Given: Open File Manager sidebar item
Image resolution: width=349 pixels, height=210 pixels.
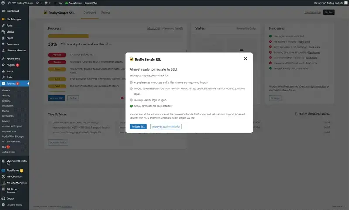Looking at the screenshot, I should pos(14,19).
